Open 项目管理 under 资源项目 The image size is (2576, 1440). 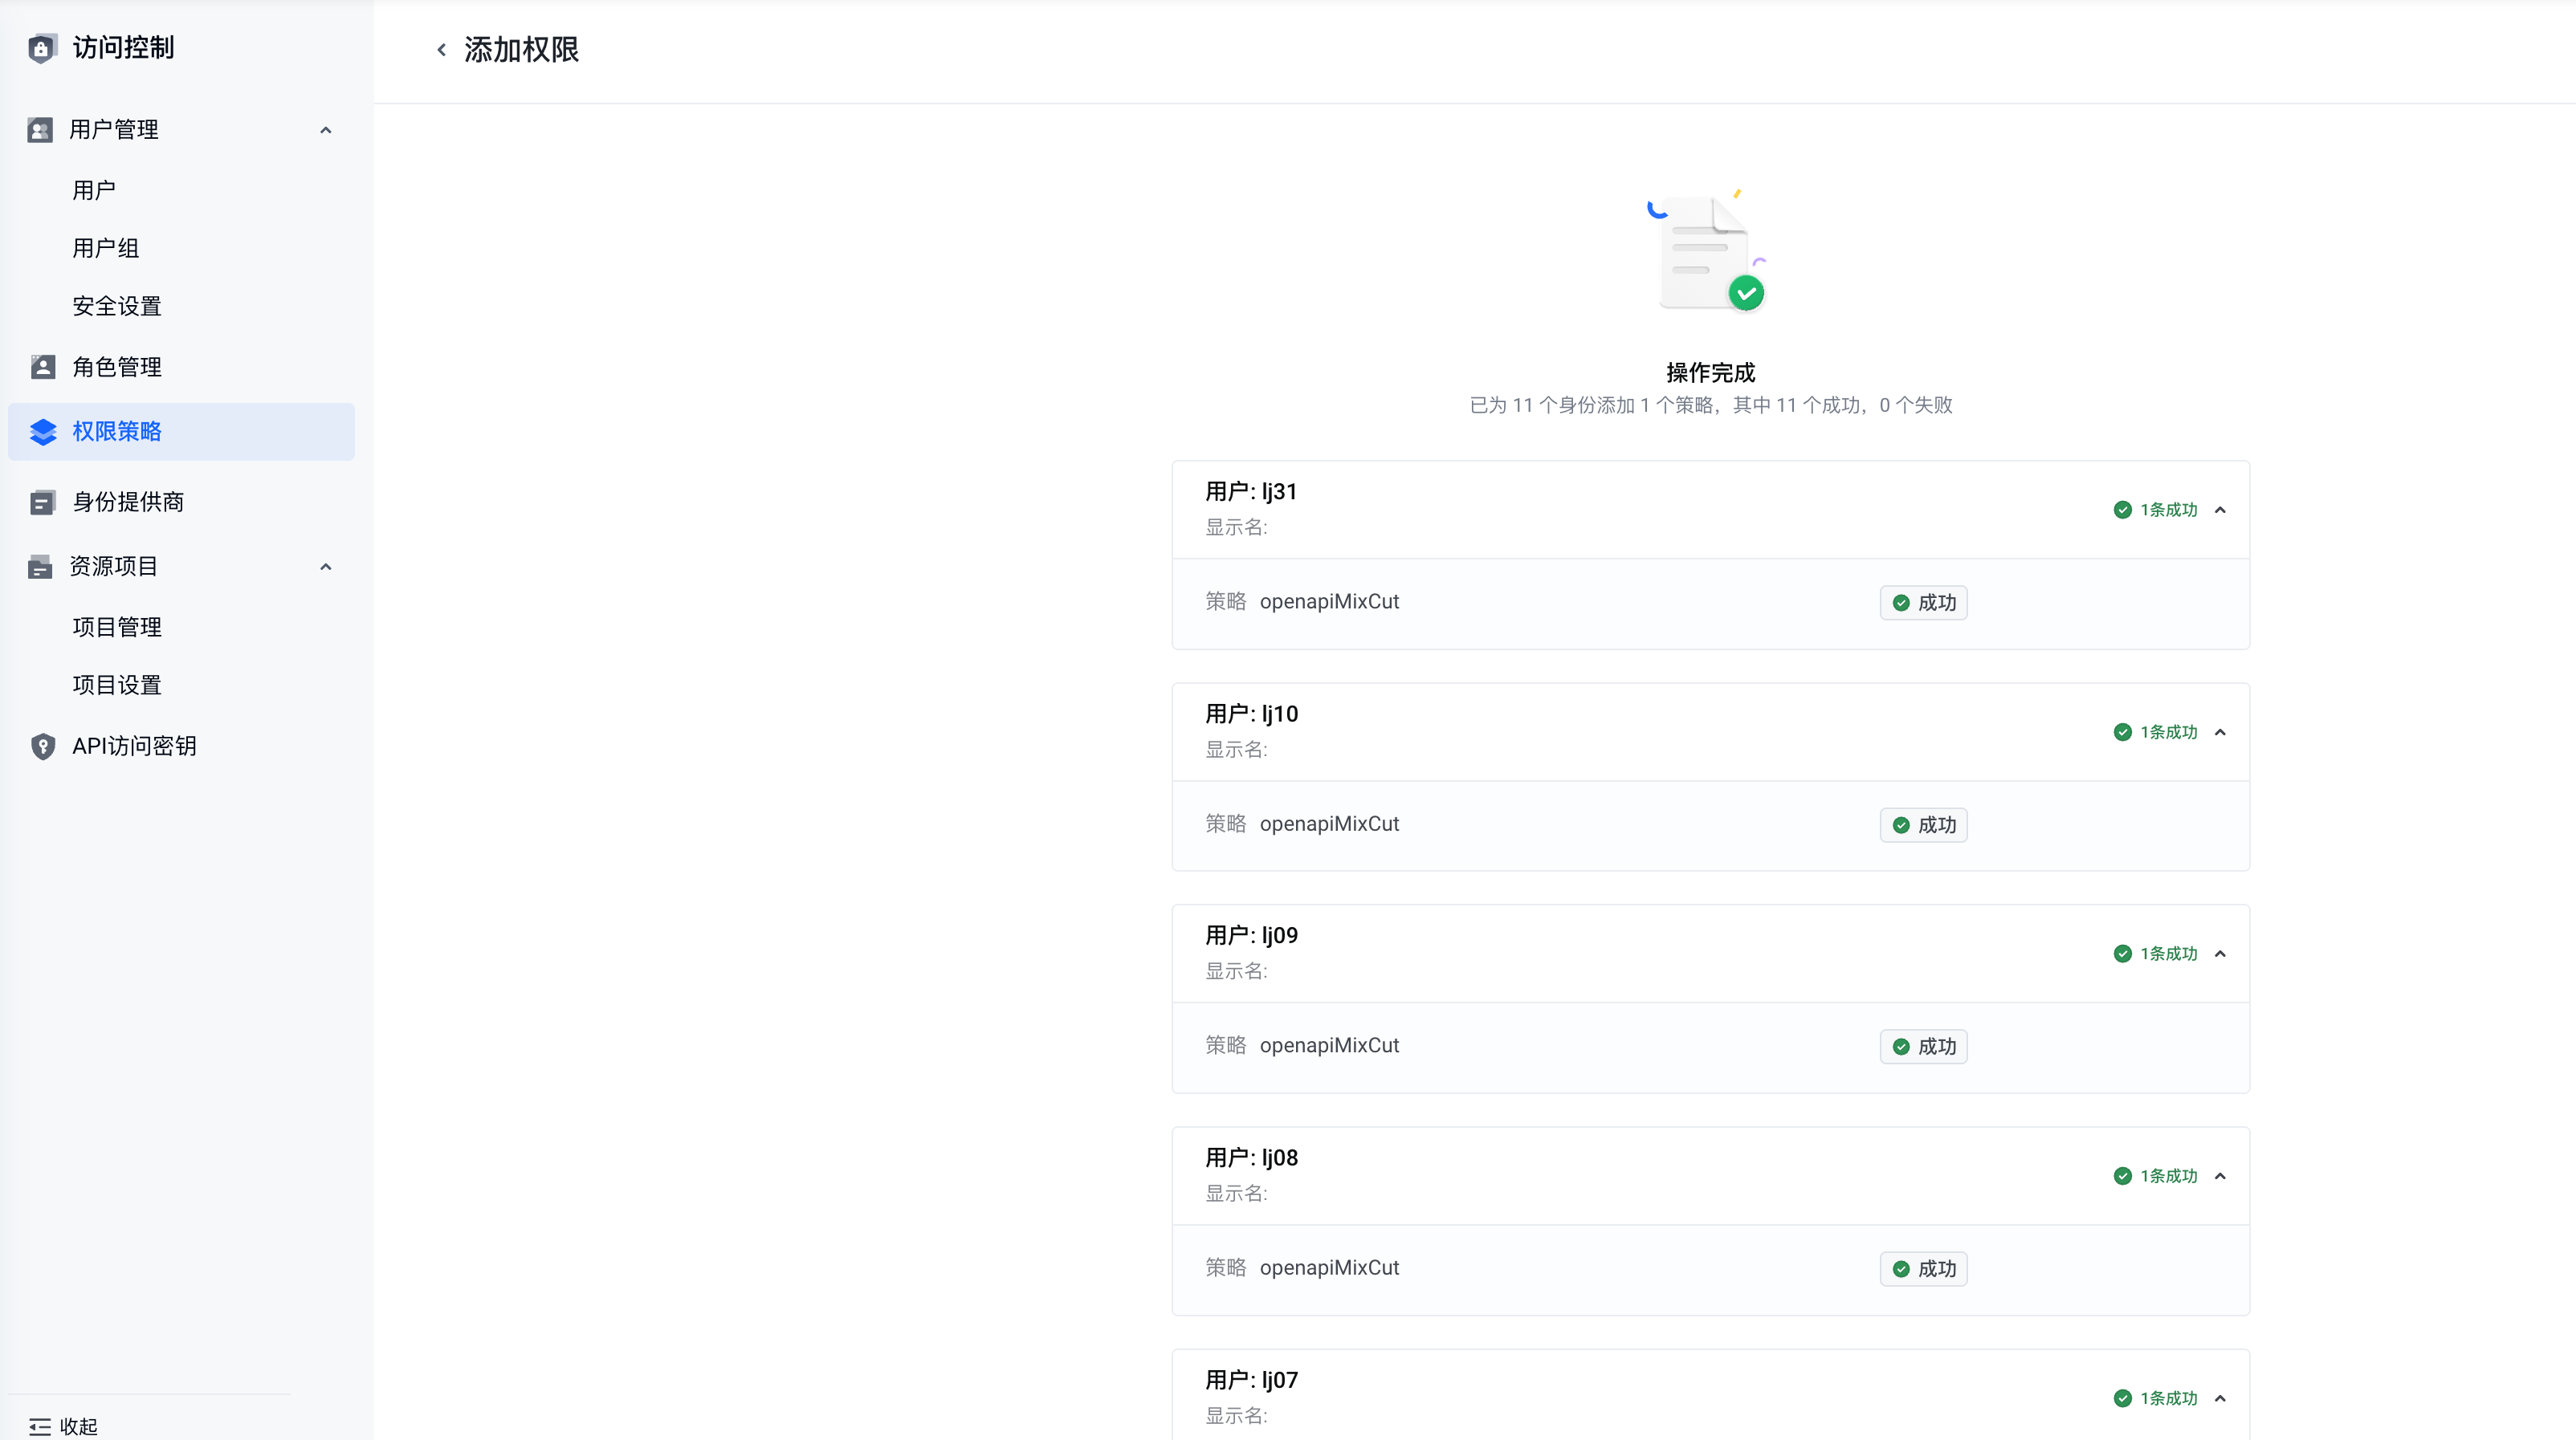(x=116, y=627)
